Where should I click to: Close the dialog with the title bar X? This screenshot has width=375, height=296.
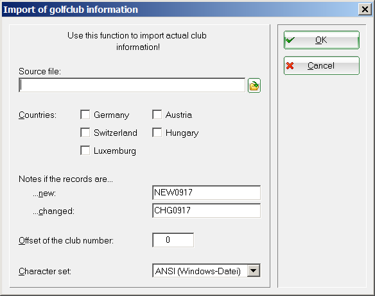(x=365, y=10)
